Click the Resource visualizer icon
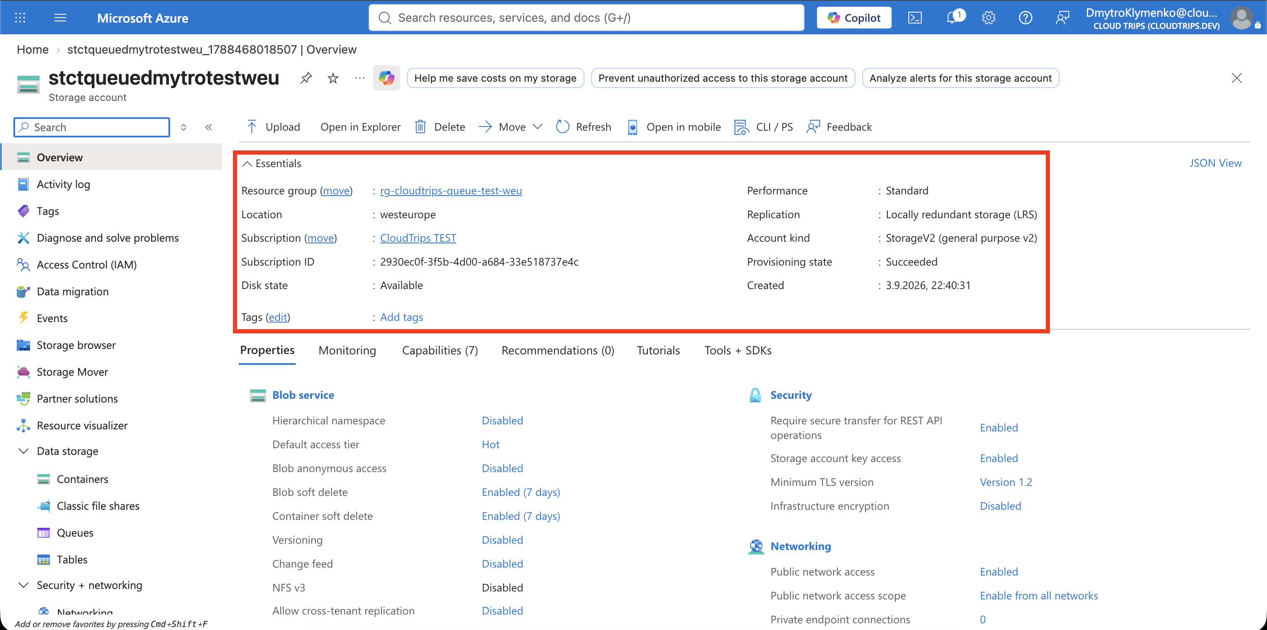Screen dimensions: 1267x630 click(23, 426)
